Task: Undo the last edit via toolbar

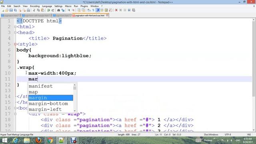Action: pyautogui.click(x=48, y=10)
